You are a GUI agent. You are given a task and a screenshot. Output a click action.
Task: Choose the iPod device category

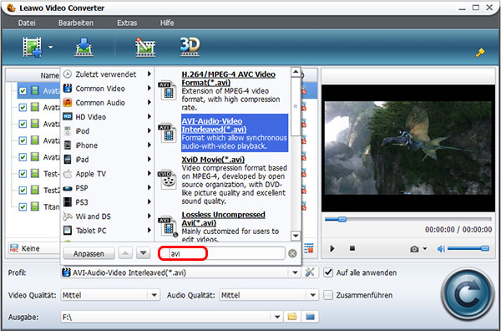pos(107,131)
